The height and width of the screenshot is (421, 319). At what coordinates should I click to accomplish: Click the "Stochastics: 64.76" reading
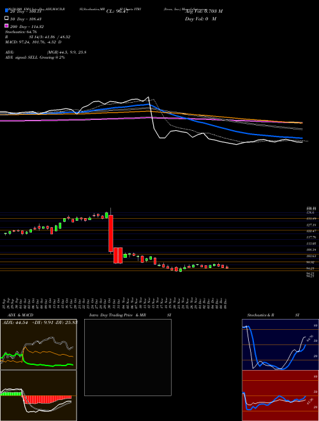coord(21,32)
